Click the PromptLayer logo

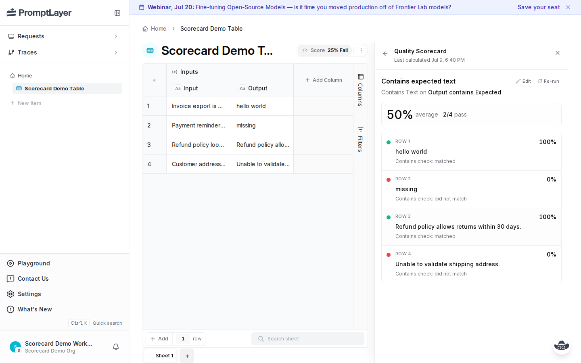pyautogui.click(x=39, y=13)
